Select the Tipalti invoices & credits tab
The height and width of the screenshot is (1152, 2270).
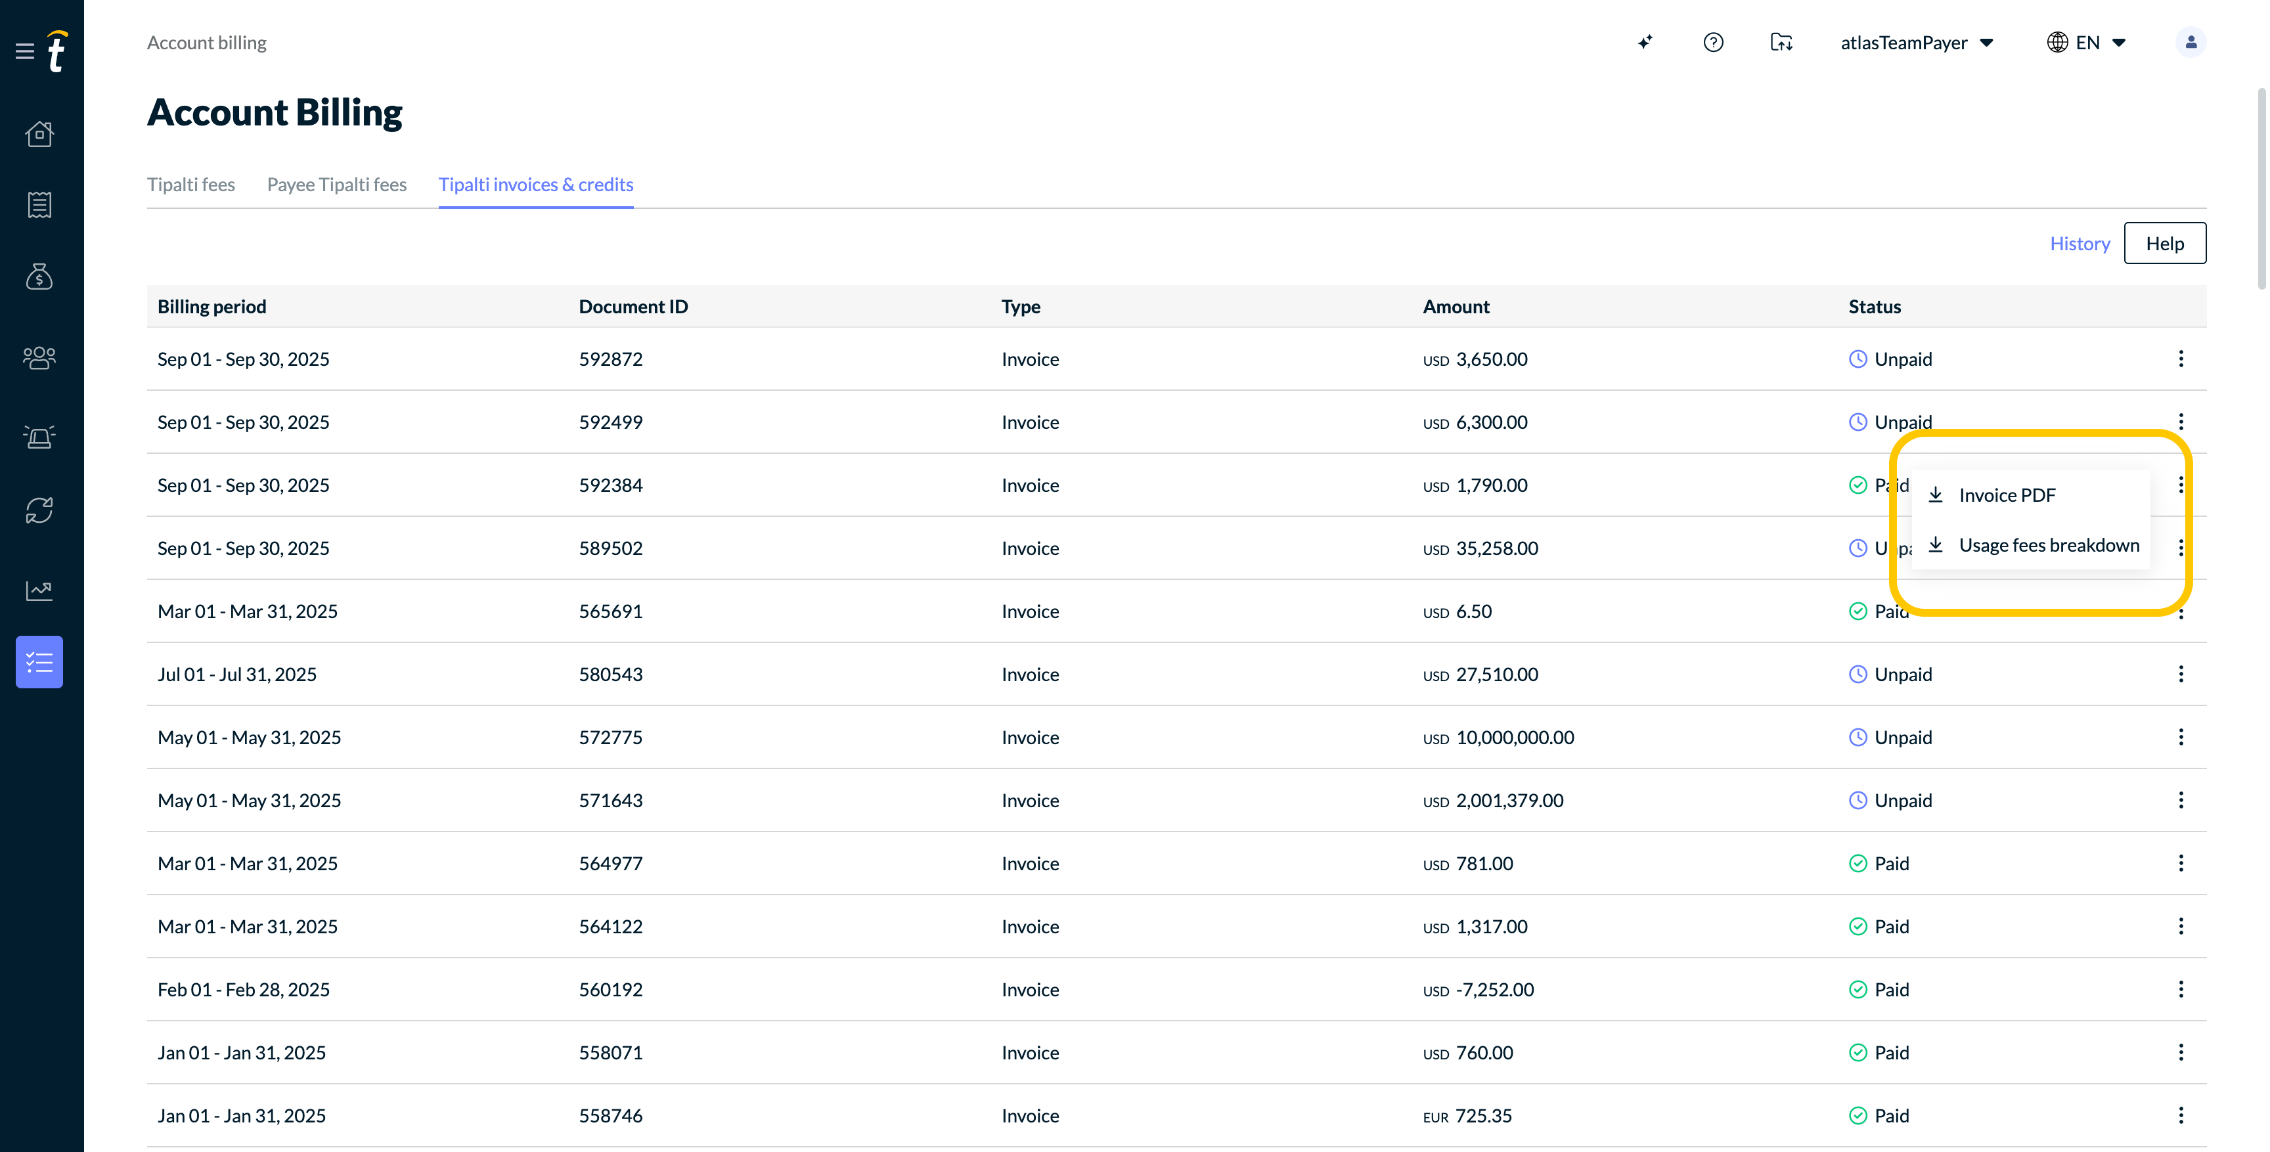pyautogui.click(x=536, y=184)
